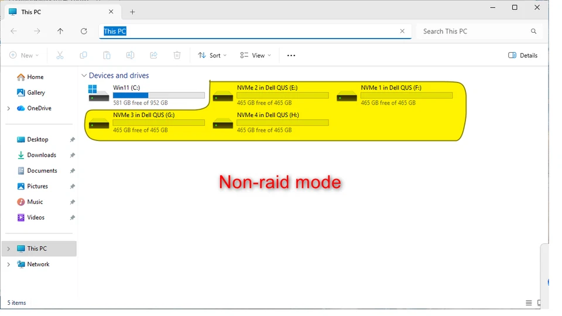The image size is (562, 316).
Task: Select This PC in sidebar
Action: (39, 248)
